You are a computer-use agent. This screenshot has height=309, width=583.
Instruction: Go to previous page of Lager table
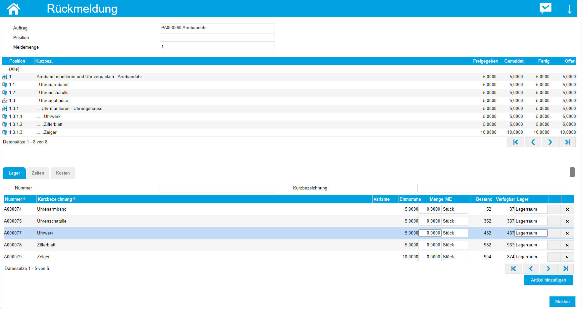[x=531, y=269]
